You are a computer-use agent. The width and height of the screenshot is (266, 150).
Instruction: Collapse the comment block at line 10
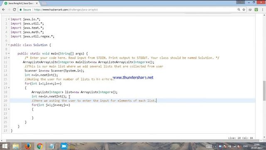(9, 58)
